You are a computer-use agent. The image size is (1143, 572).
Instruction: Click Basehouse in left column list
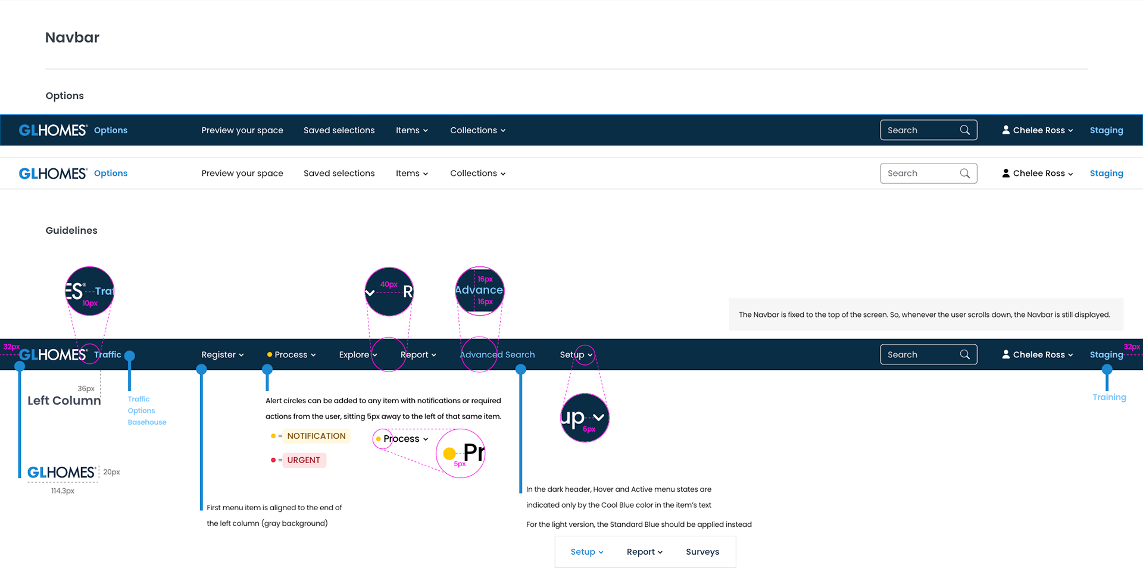click(147, 422)
